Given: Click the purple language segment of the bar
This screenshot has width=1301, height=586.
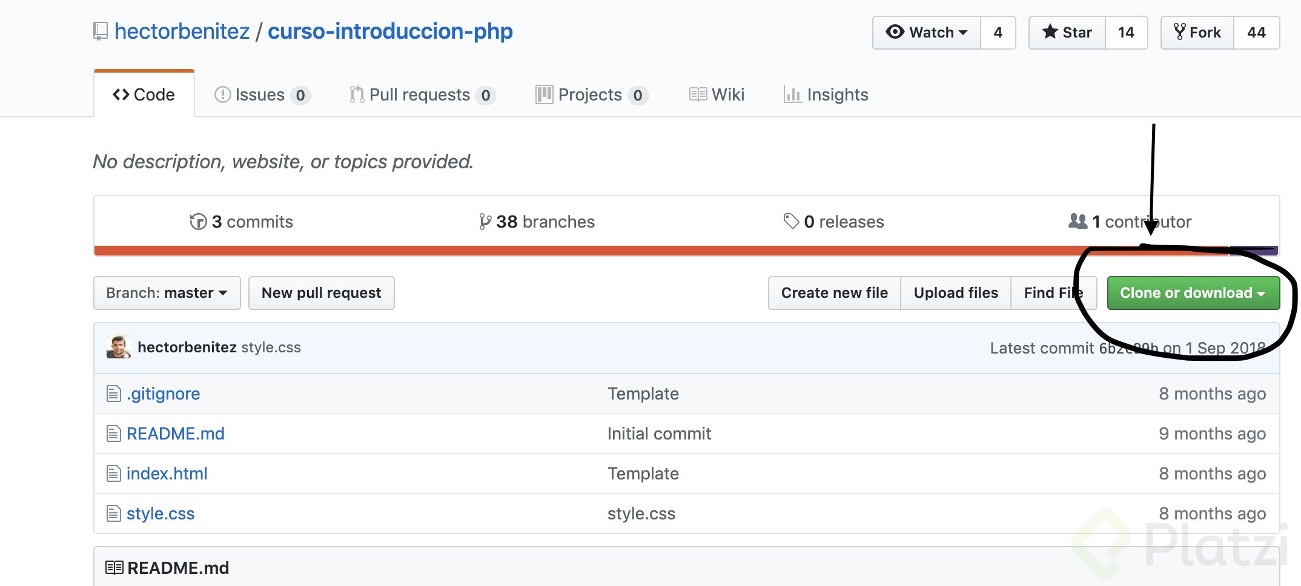Looking at the screenshot, I should (1253, 251).
